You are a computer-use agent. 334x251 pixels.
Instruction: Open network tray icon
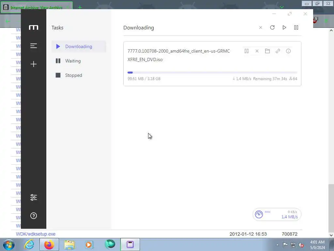coord(293,245)
